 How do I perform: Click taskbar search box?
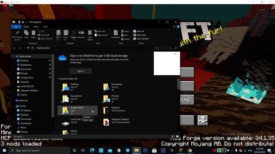(x=40, y=150)
